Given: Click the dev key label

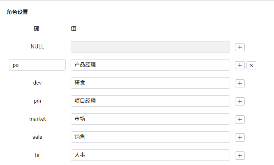Looking at the screenshot, I should (37, 83).
